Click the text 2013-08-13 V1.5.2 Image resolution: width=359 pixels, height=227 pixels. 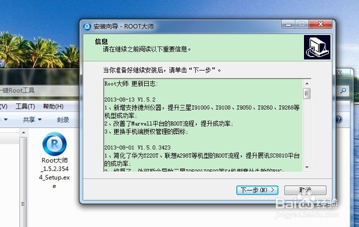(x=130, y=99)
